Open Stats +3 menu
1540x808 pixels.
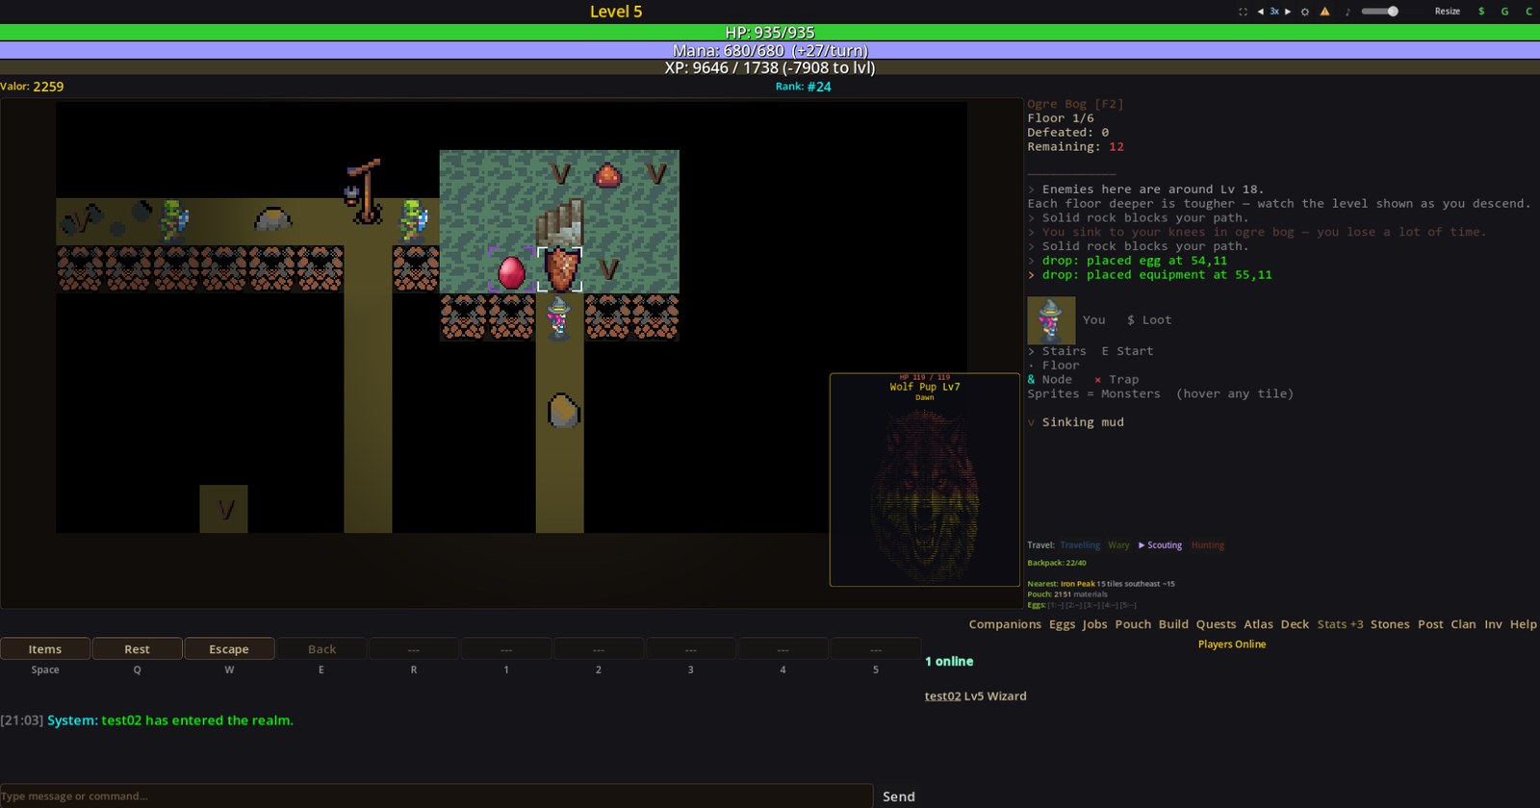point(1340,624)
